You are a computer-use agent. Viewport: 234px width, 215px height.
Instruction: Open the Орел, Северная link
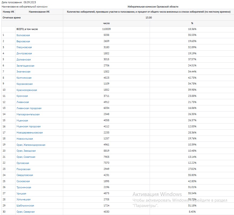pos(25,212)
